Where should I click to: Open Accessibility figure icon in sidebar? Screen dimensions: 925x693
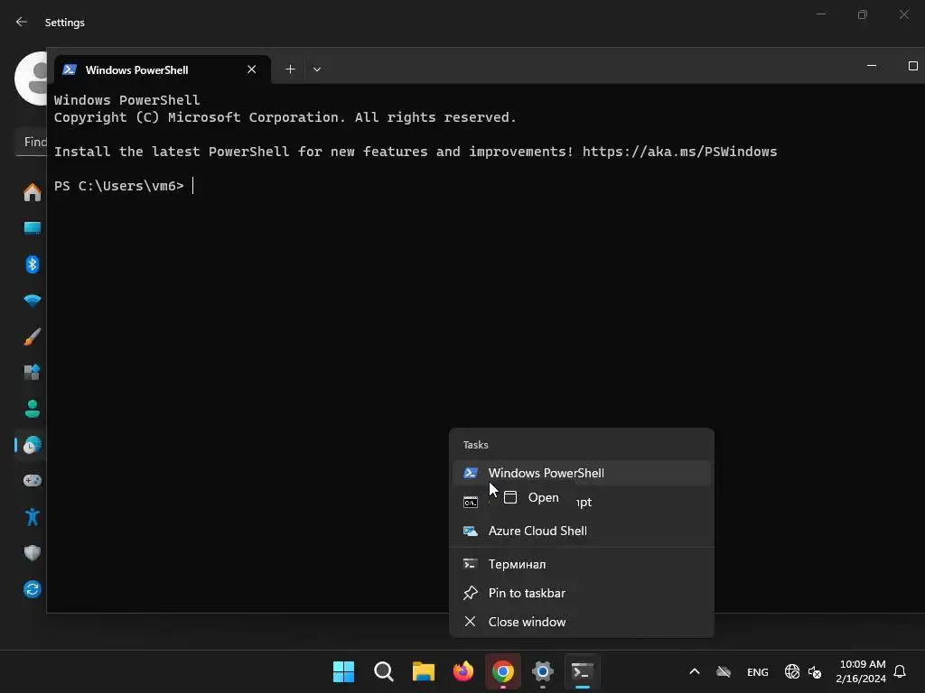click(x=32, y=517)
